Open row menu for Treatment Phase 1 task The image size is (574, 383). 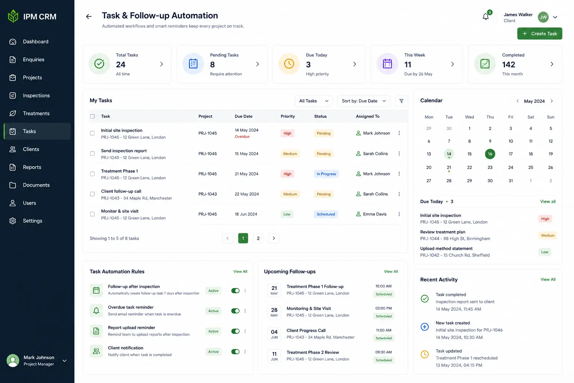tap(399, 174)
